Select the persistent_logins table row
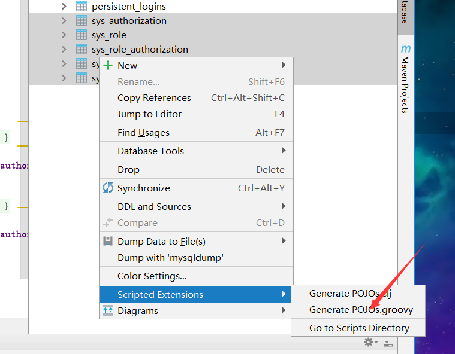This screenshot has height=354, width=455. point(213,7)
